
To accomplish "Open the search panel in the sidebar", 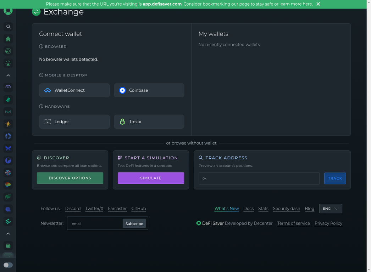I will click(x=8, y=27).
